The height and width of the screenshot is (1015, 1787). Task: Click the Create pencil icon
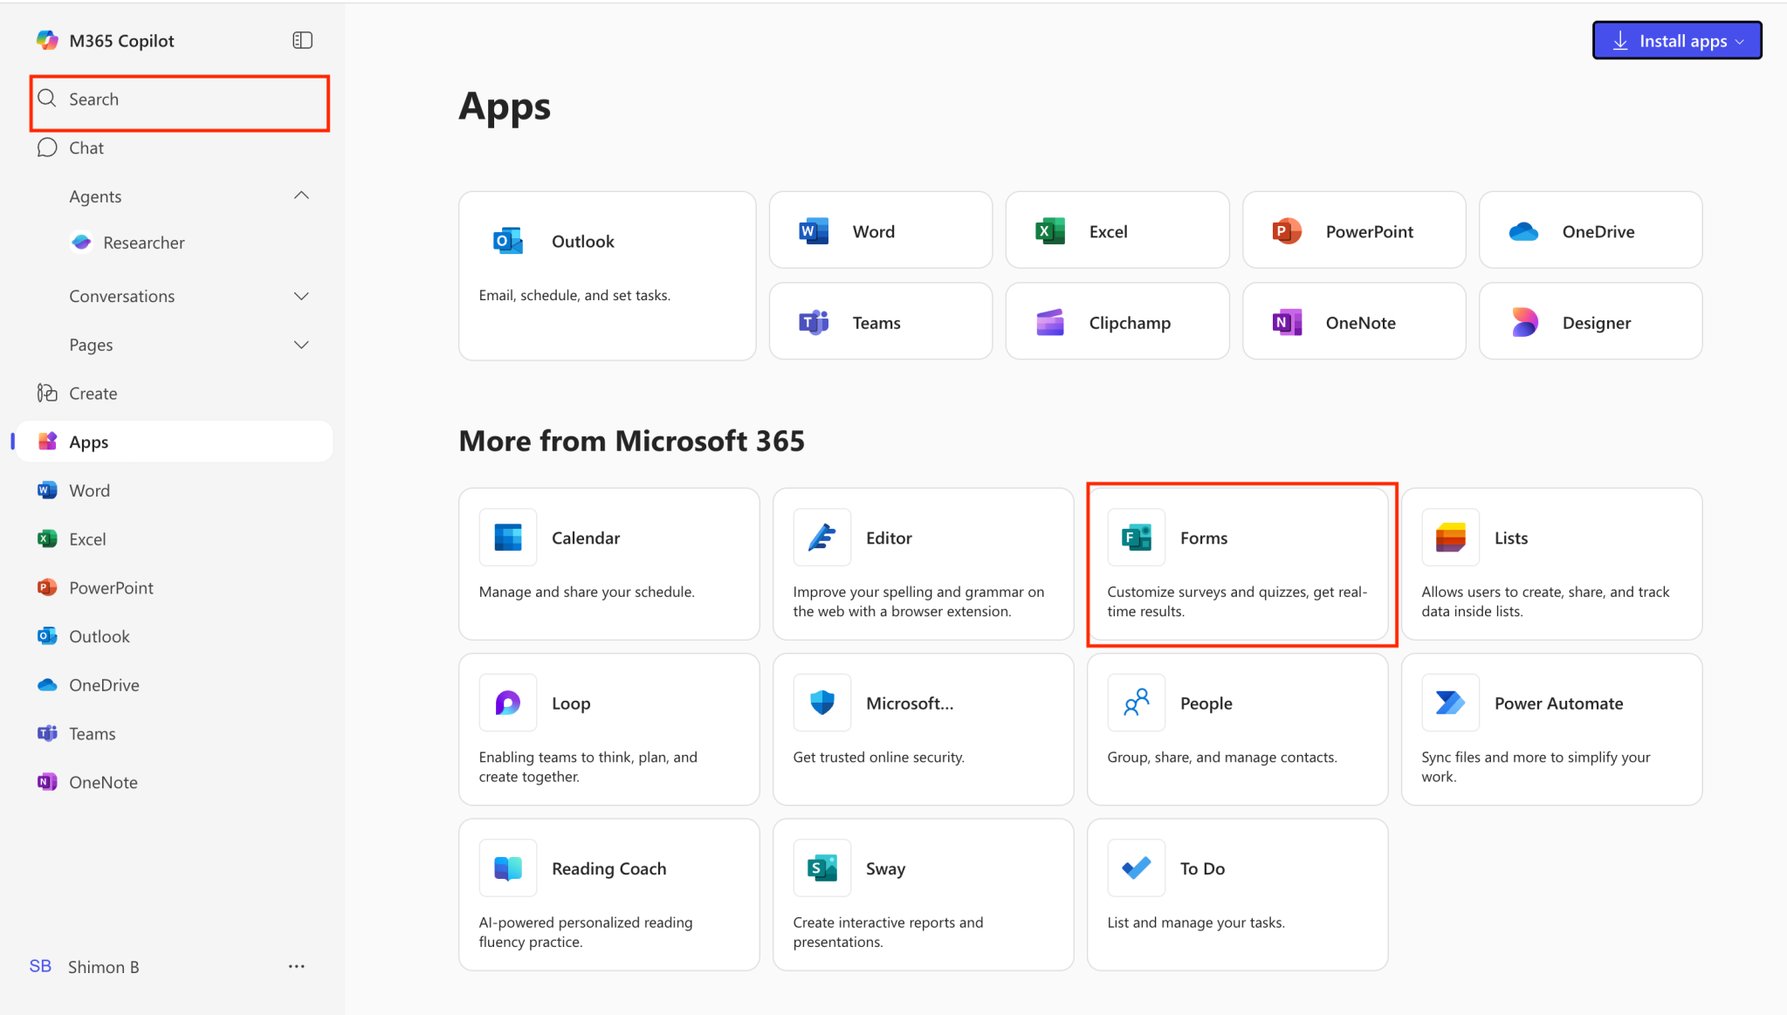[46, 393]
